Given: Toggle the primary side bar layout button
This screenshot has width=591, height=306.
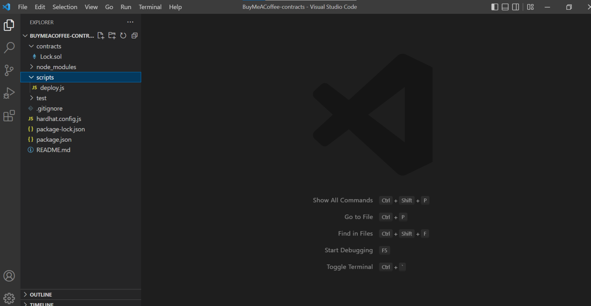Looking at the screenshot, I should [x=495, y=7].
